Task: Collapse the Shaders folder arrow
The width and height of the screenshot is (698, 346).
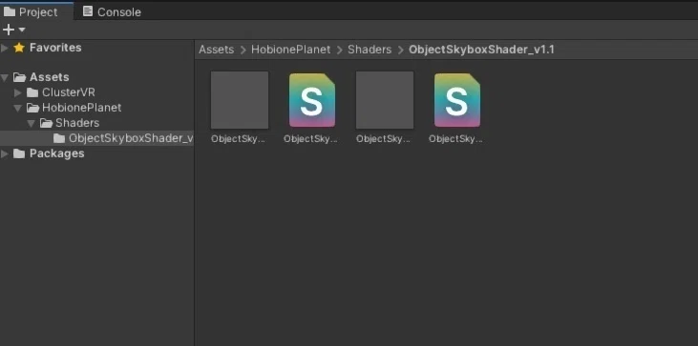Action: pos(32,123)
